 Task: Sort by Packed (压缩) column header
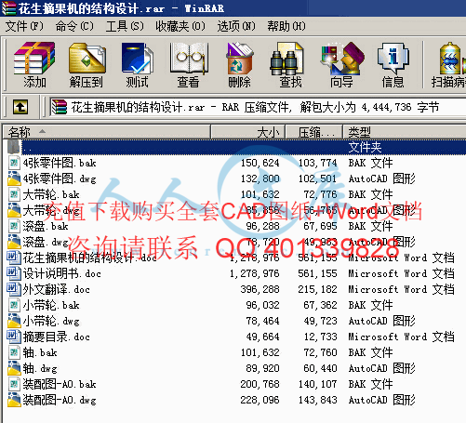pyautogui.click(x=313, y=132)
